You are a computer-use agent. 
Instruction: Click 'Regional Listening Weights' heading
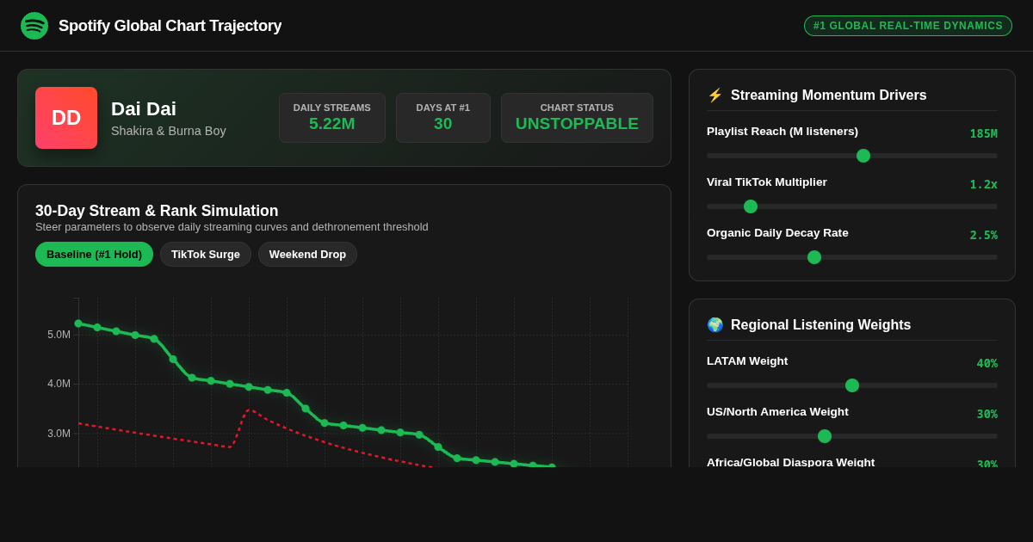click(x=821, y=325)
